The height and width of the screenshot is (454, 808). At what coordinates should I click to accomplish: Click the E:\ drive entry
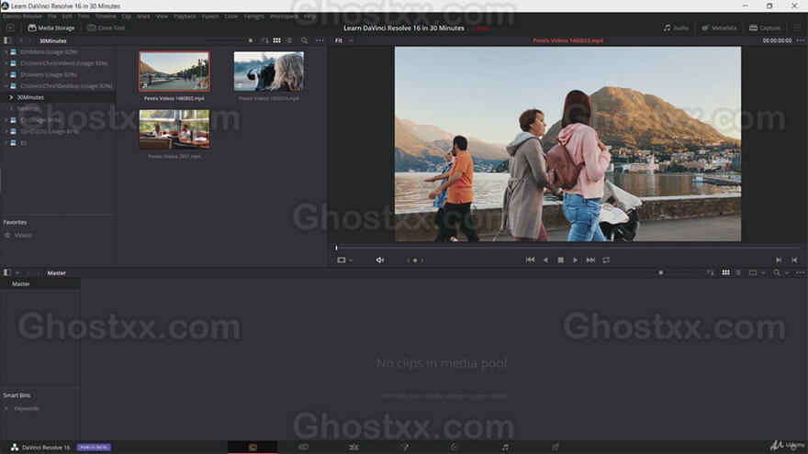pos(24,142)
